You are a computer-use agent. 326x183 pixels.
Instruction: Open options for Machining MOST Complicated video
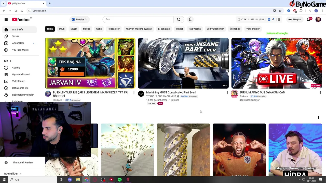point(227,93)
